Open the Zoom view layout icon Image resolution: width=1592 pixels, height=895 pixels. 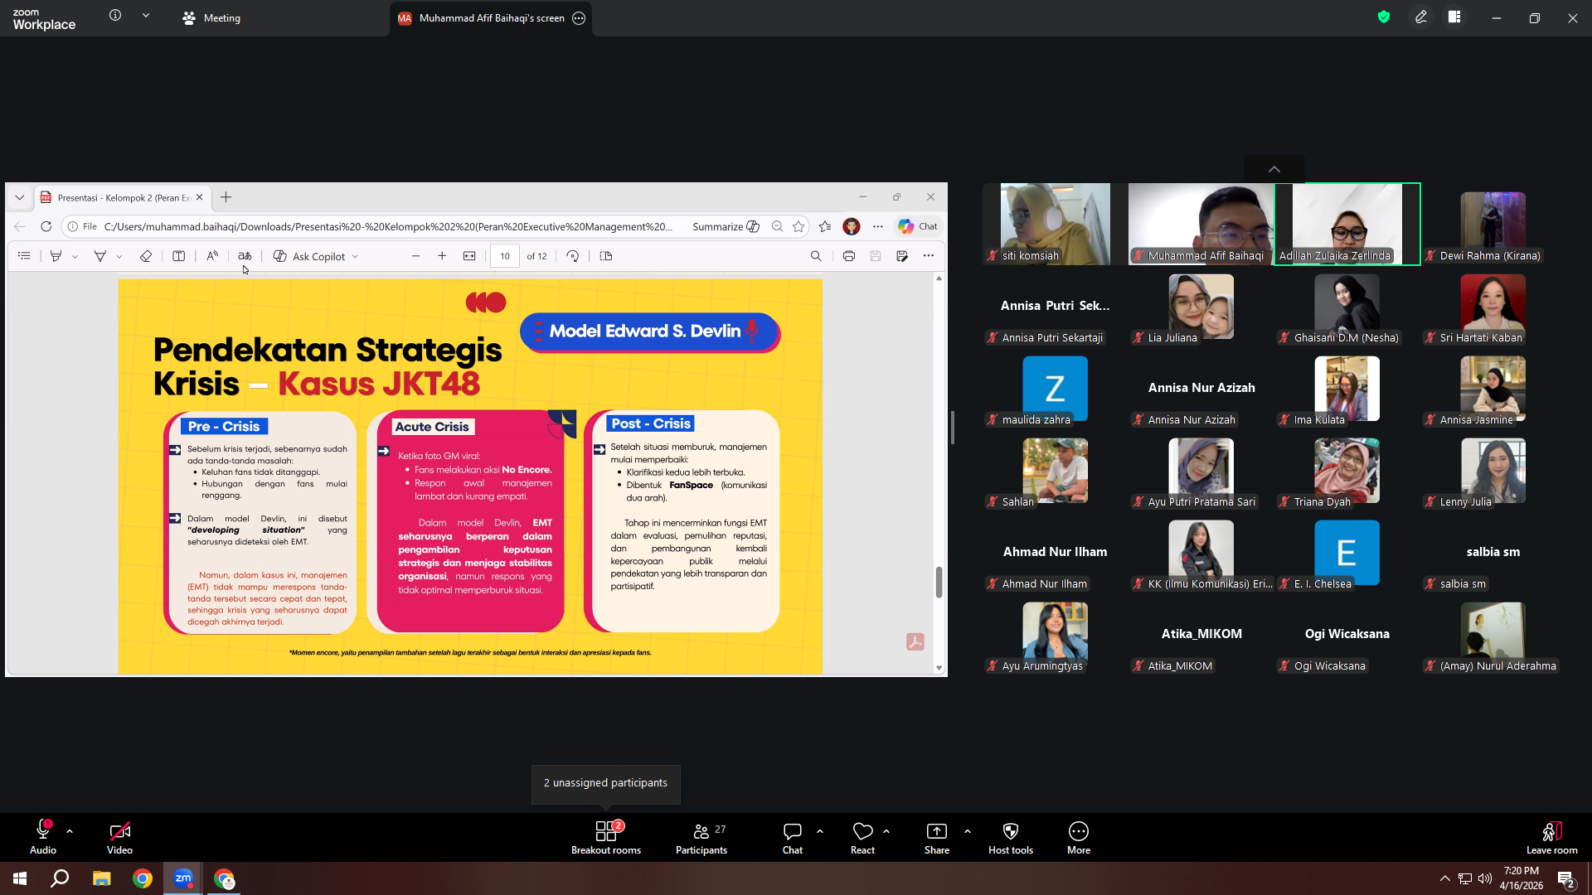(x=1454, y=17)
